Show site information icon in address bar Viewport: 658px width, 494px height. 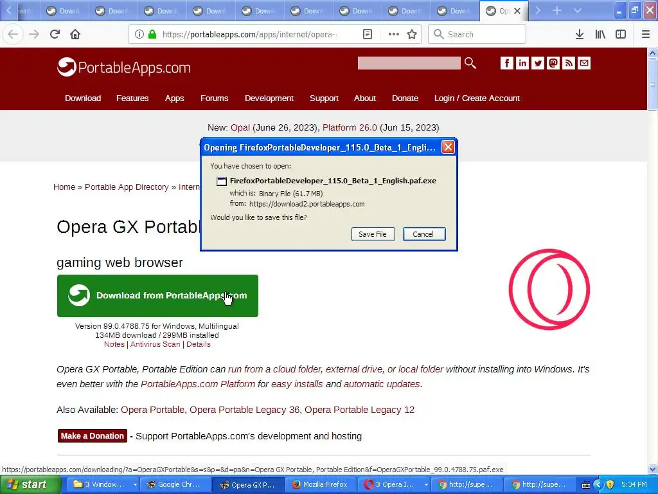(139, 34)
